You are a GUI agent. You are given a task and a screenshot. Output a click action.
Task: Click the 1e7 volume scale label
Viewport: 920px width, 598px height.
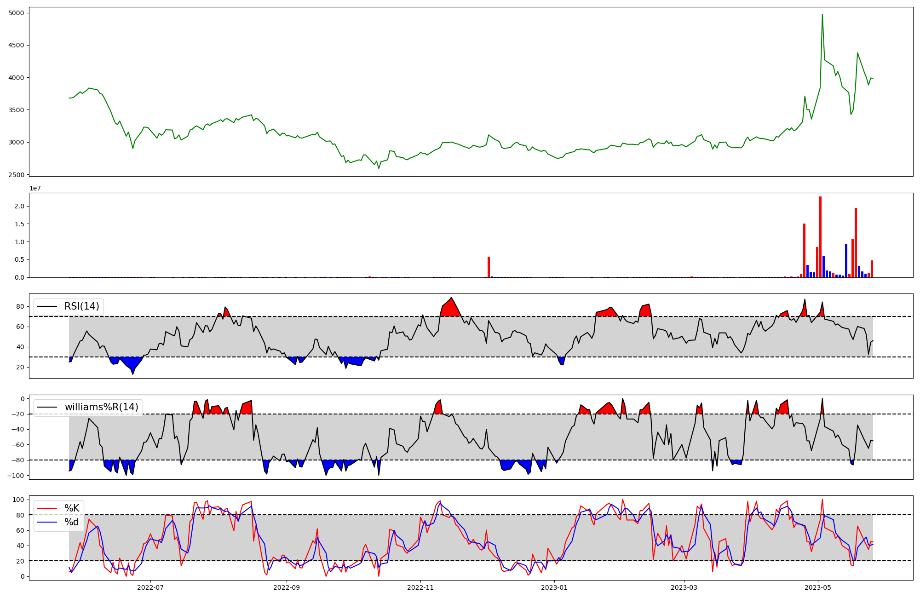pos(35,189)
